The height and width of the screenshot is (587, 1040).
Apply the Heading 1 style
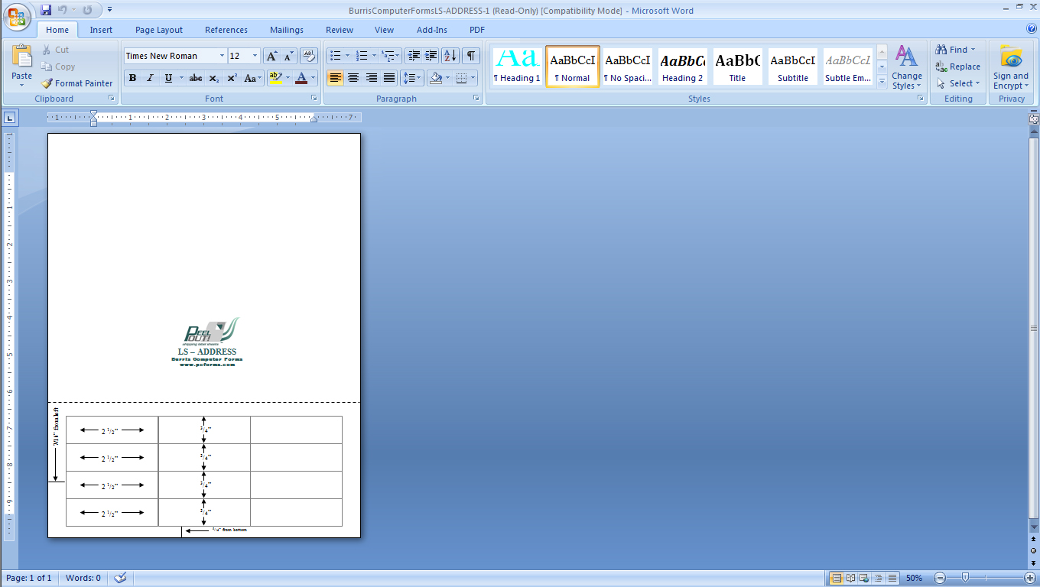pyautogui.click(x=517, y=66)
